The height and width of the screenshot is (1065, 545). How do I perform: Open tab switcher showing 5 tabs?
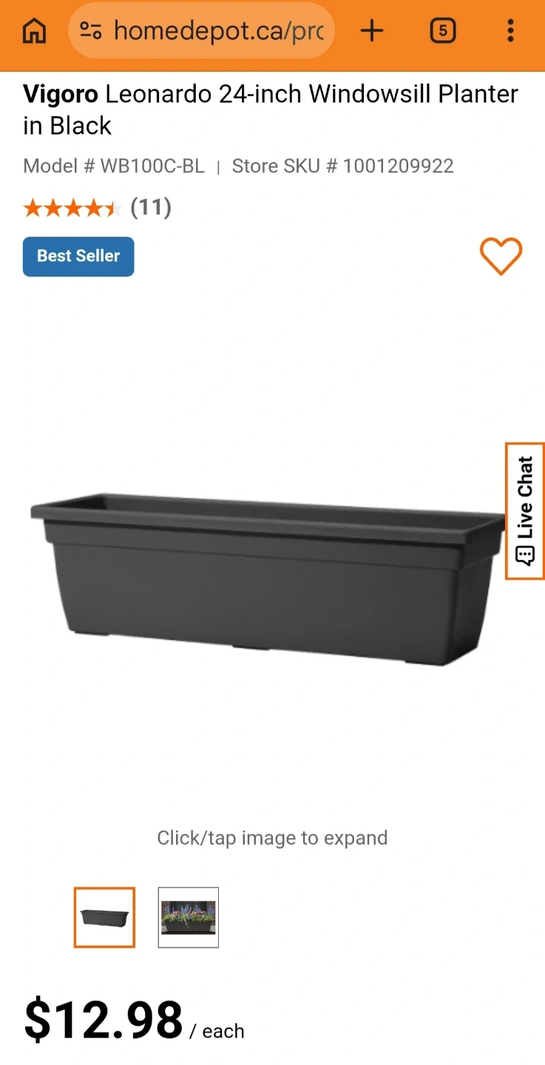tap(442, 30)
